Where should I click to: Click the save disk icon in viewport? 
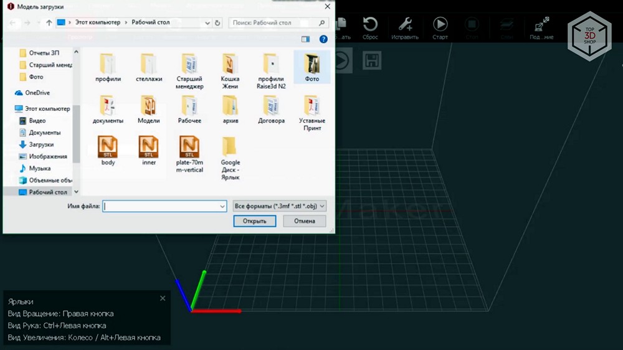(x=372, y=60)
